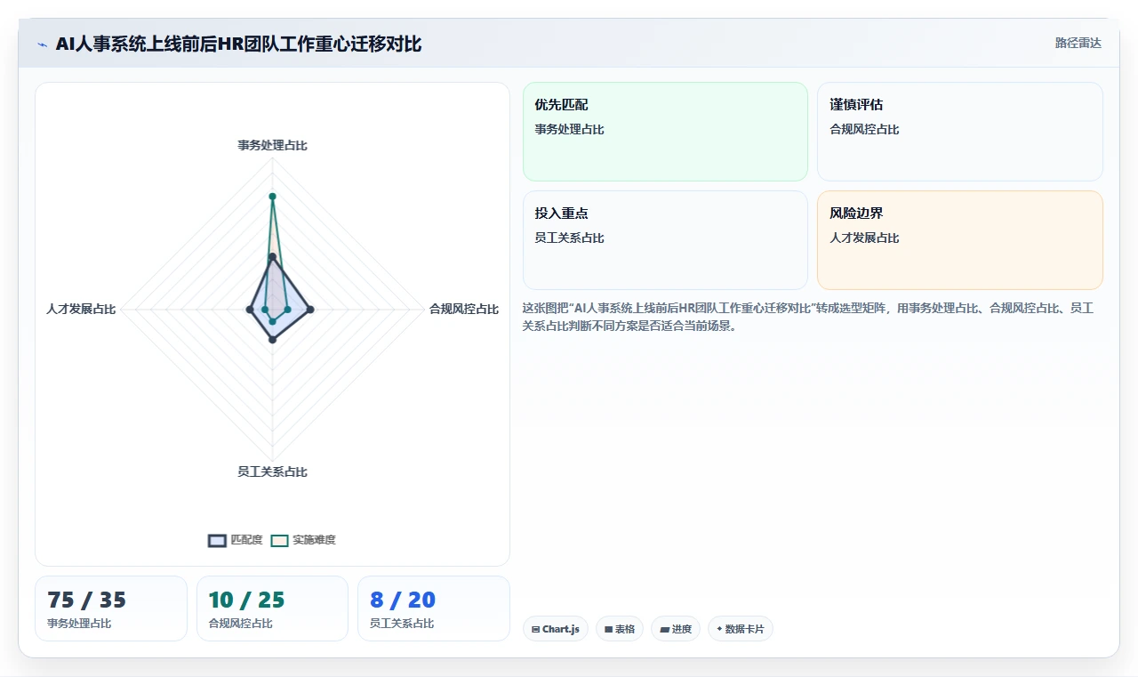Click the 员工关系占比 radar axis label
Viewport: 1138px width, 677px height.
[x=272, y=471]
